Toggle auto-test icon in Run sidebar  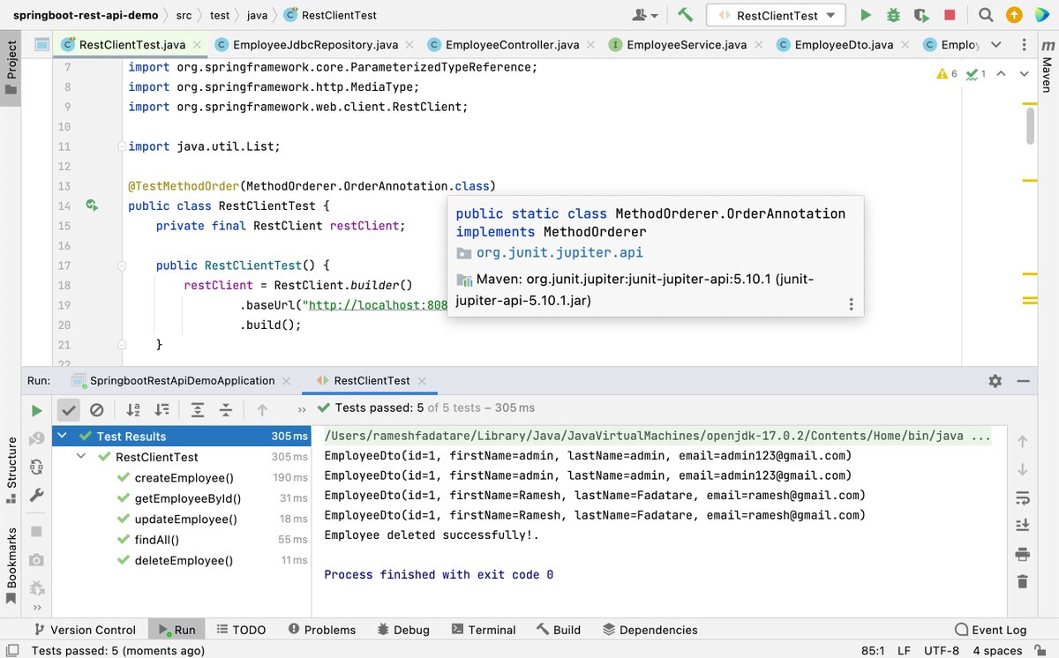(x=36, y=467)
